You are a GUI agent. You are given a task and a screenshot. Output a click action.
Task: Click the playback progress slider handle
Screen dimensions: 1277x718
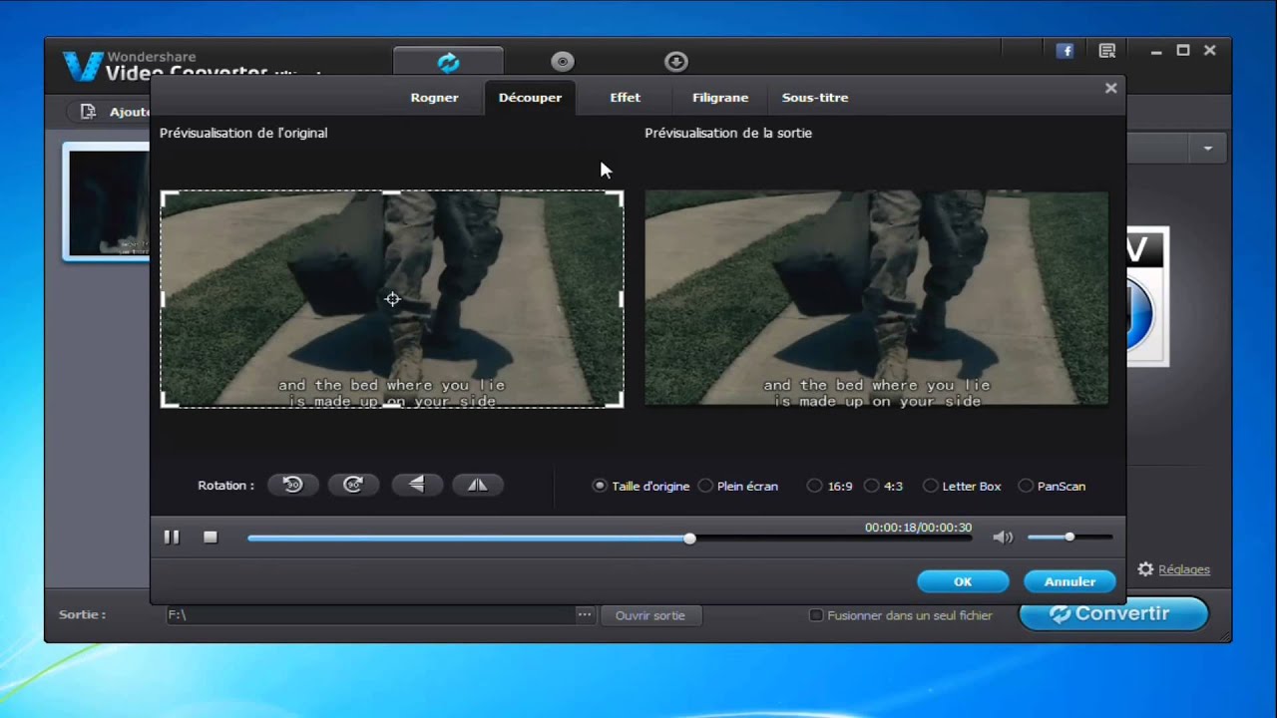tap(689, 538)
